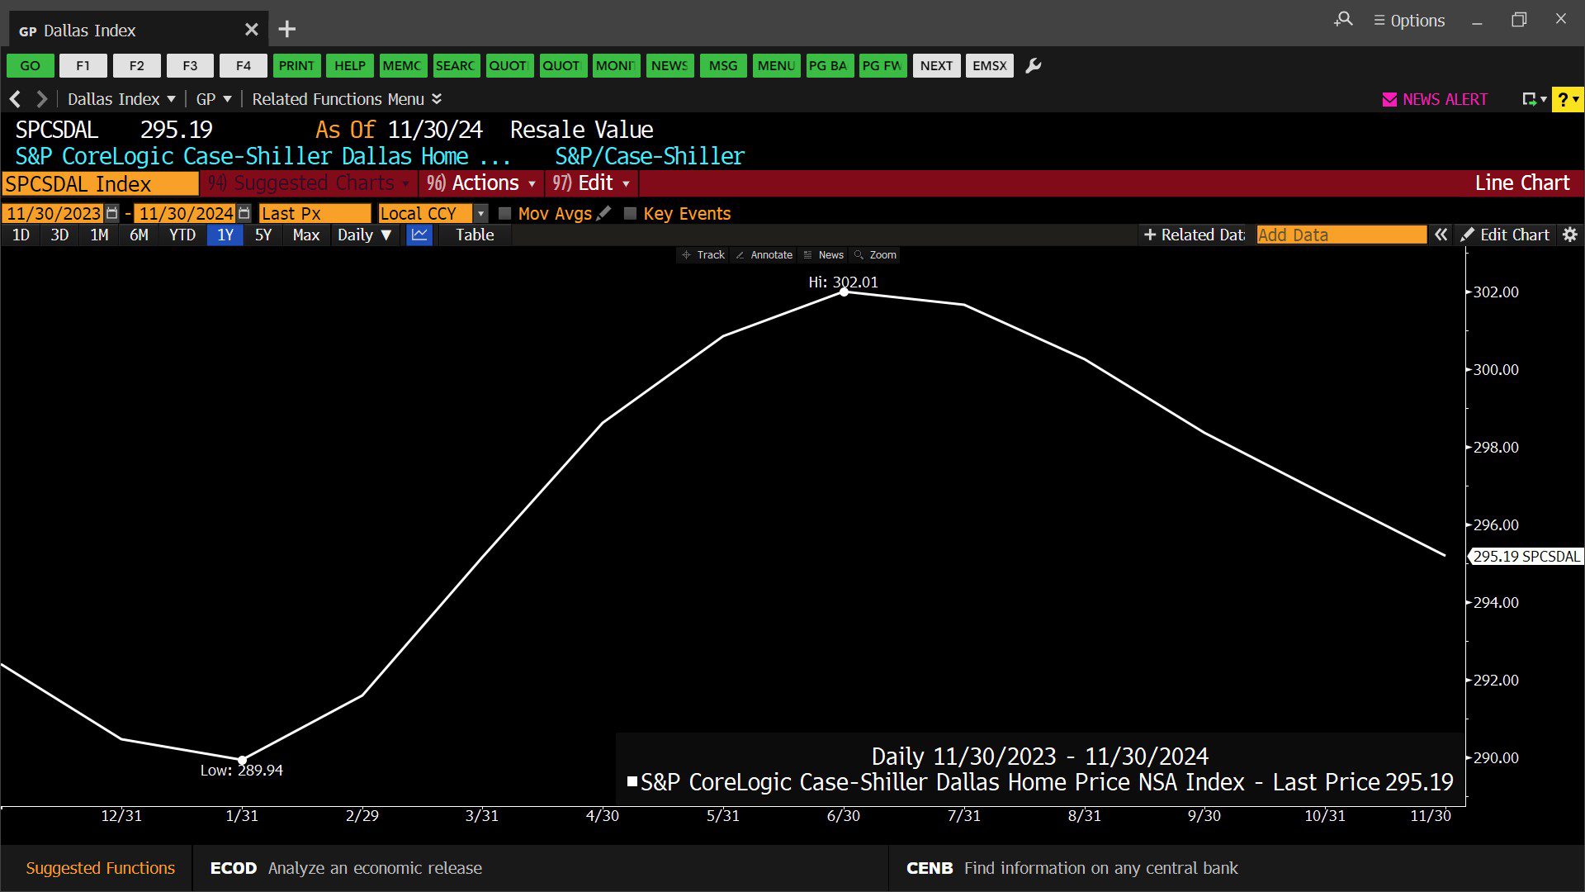This screenshot has height=892, width=1585.
Task: Enable the Mov Avgs checkbox
Action: pos(505,213)
